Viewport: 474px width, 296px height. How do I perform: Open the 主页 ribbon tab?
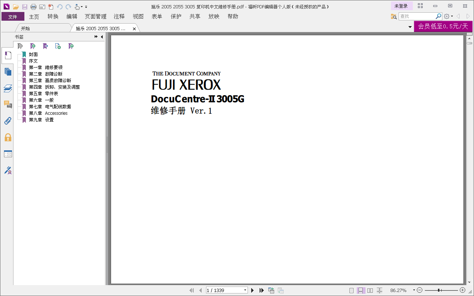(34, 16)
